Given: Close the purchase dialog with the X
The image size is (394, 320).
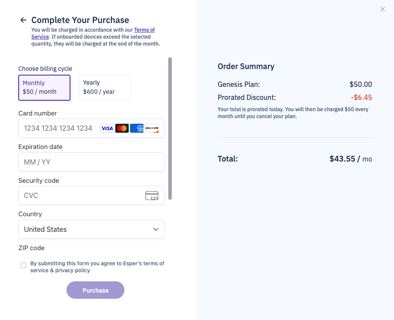Looking at the screenshot, I should click(382, 9).
